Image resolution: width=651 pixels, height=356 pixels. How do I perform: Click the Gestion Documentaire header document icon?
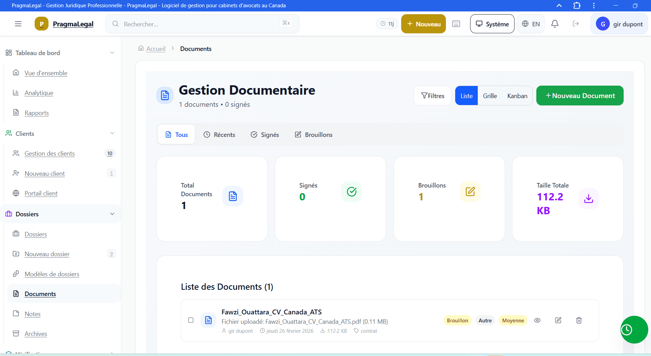[165, 95]
